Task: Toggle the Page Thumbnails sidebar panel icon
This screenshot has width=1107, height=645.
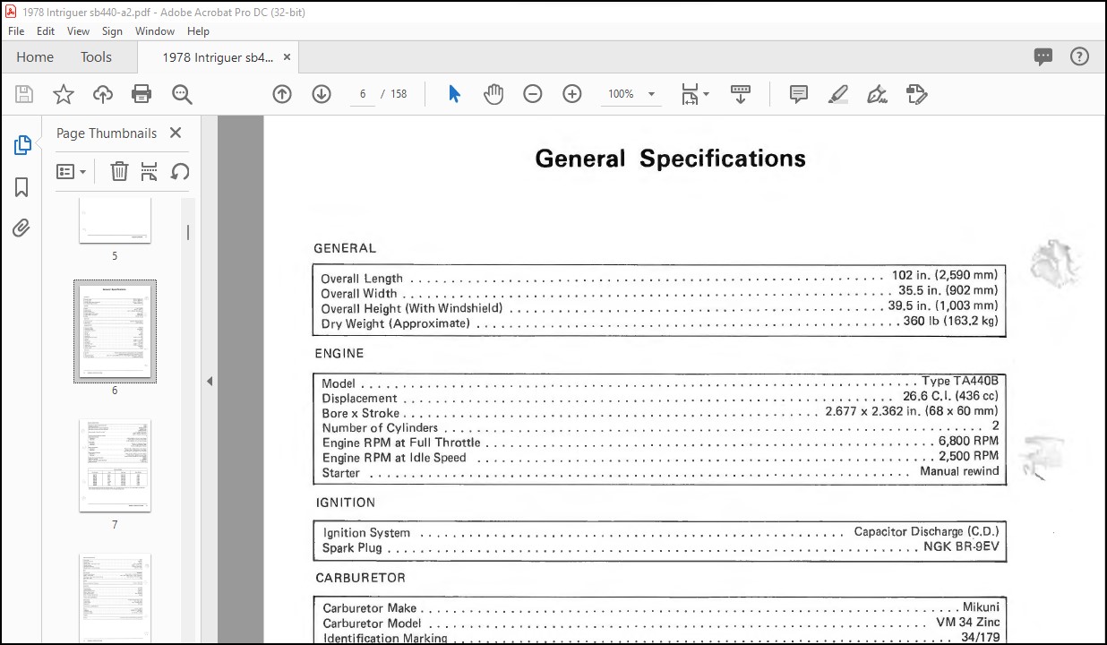Action: tap(22, 145)
